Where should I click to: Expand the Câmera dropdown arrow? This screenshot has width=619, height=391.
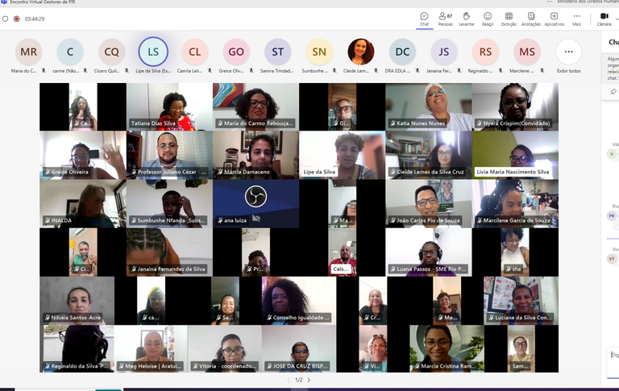pyautogui.click(x=617, y=19)
